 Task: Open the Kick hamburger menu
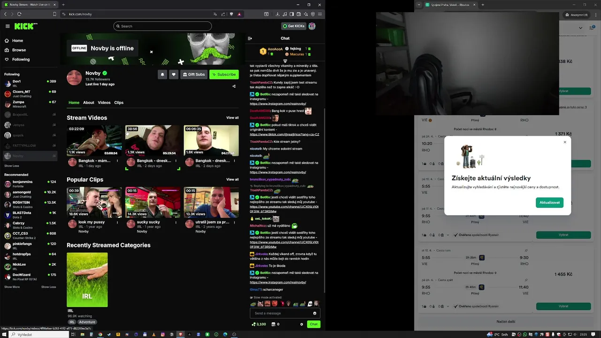coord(8,26)
